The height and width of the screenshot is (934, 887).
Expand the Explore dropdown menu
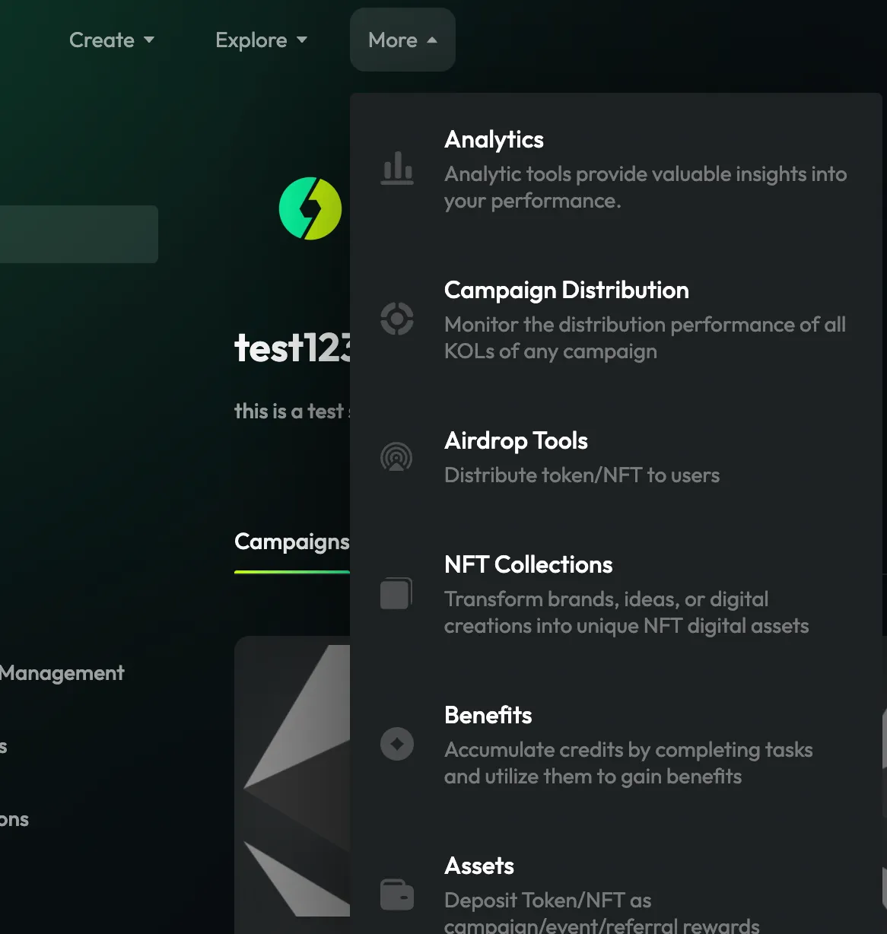[261, 40]
